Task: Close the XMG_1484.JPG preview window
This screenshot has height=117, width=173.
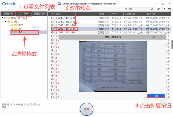Action: coord(162,37)
